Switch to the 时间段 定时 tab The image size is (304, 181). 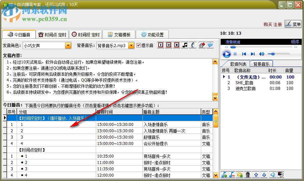(x=85, y=34)
